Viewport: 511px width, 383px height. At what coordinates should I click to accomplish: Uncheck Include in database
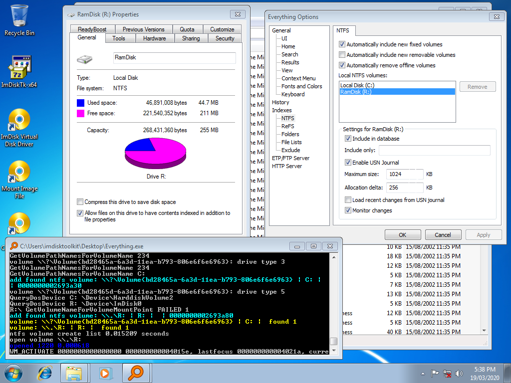(x=348, y=139)
